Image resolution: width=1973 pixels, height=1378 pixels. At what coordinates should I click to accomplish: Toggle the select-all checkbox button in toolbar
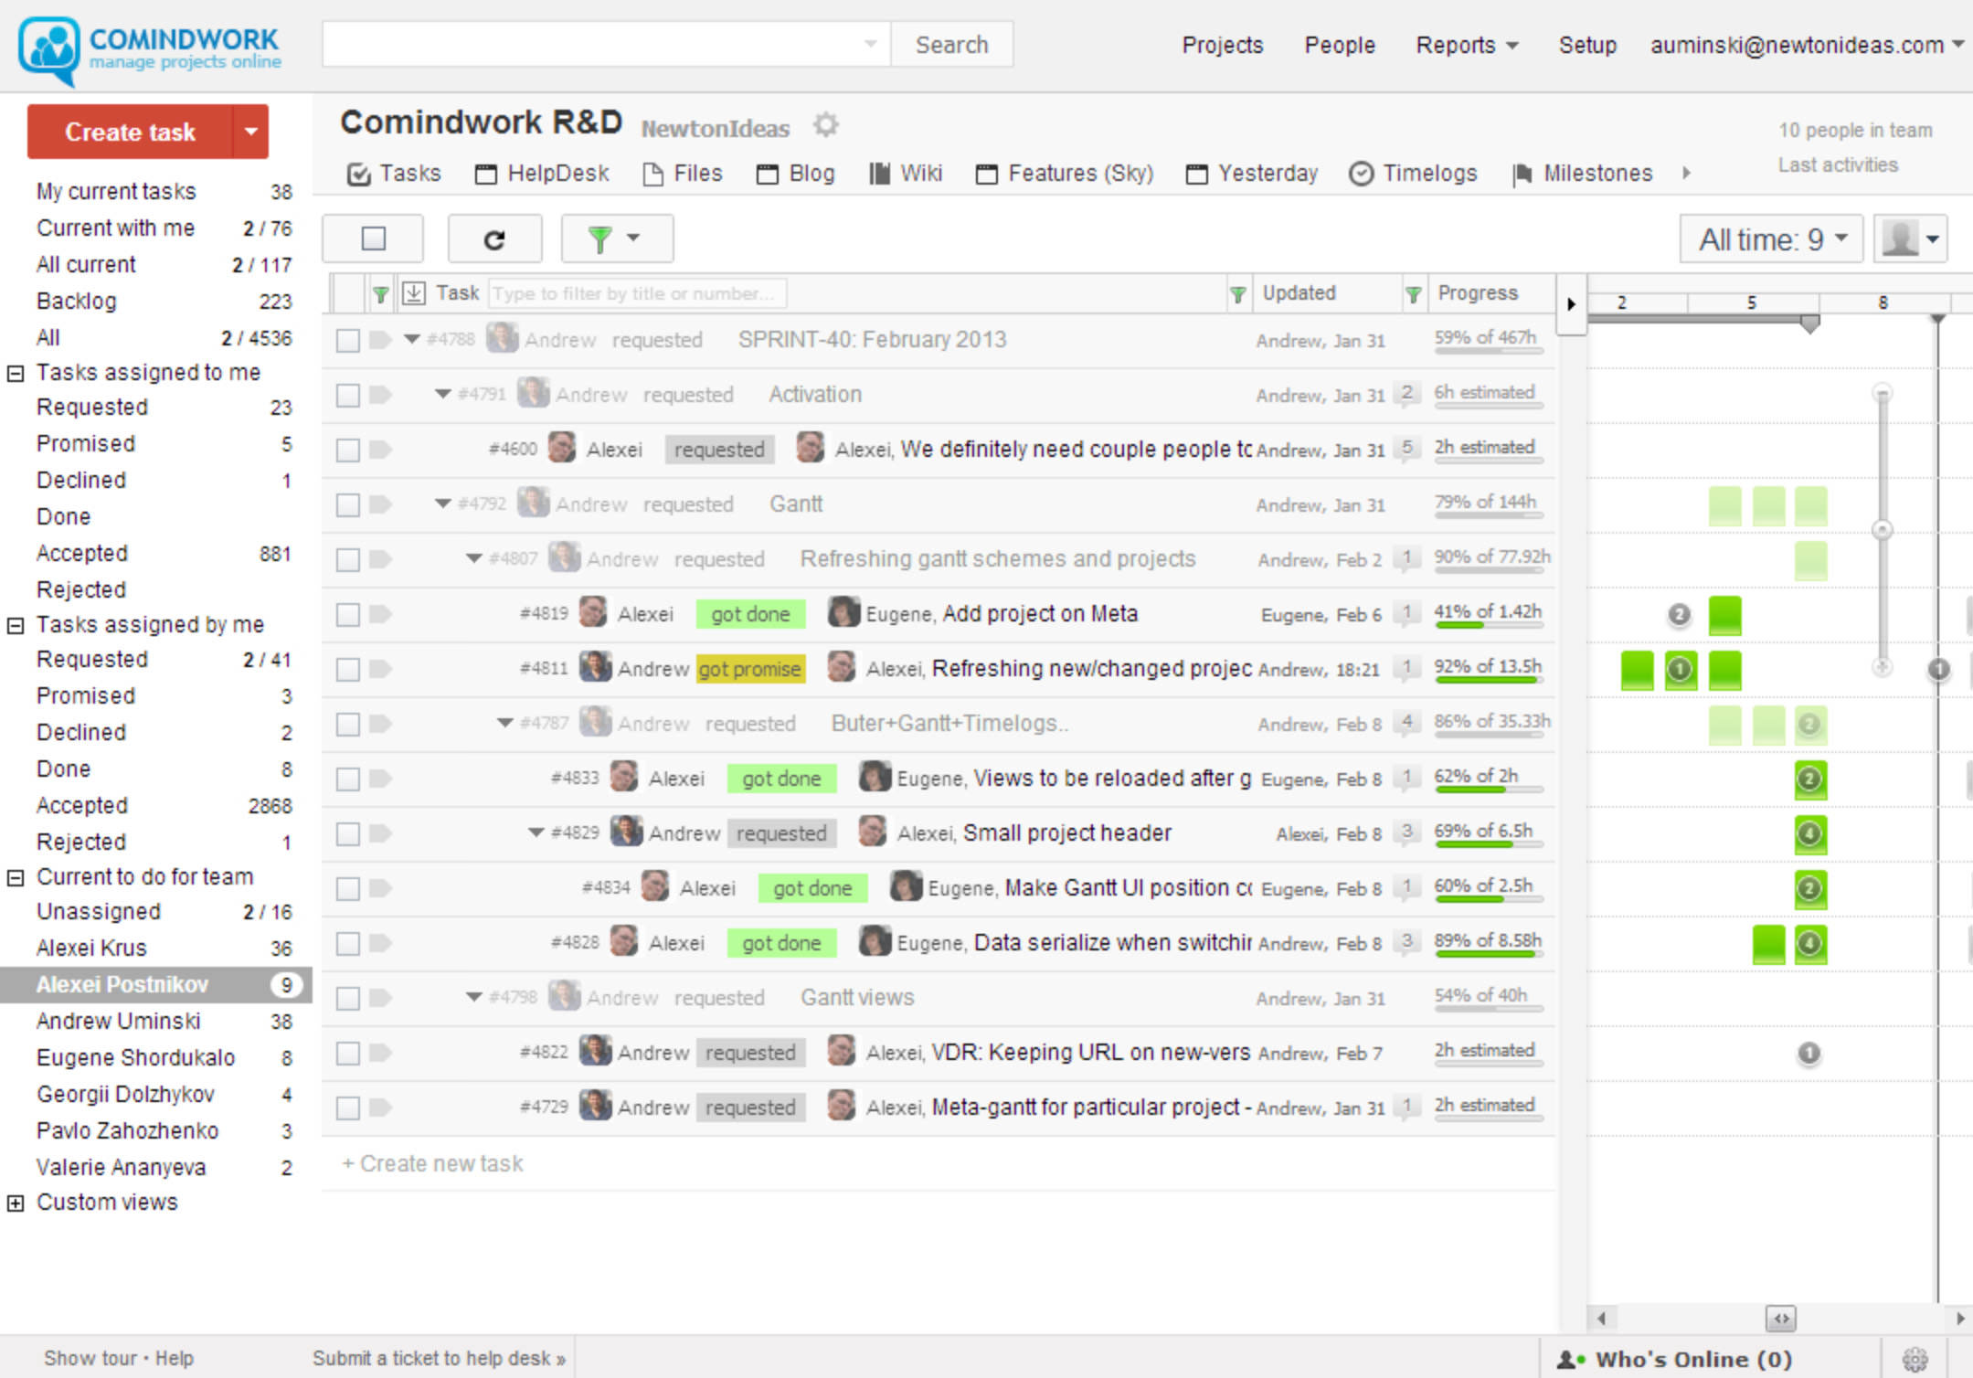[373, 239]
